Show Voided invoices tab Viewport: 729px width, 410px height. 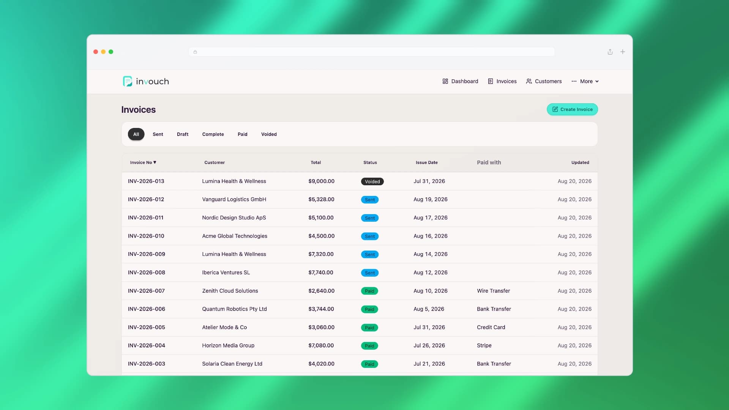point(269,134)
